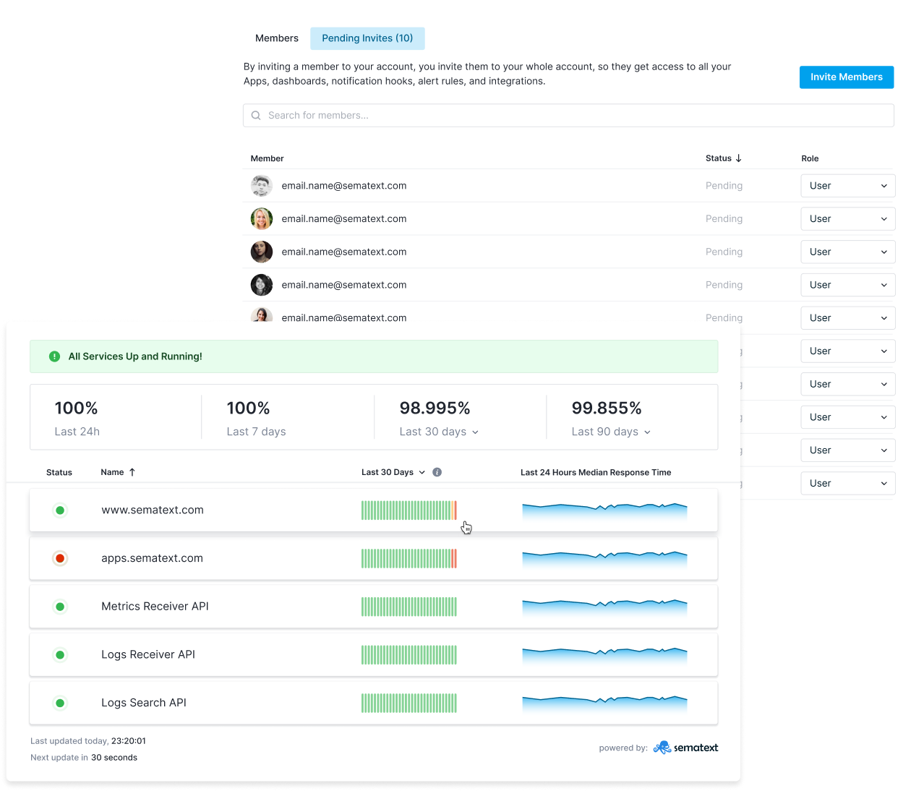Click the search magnifier icon

point(256,116)
